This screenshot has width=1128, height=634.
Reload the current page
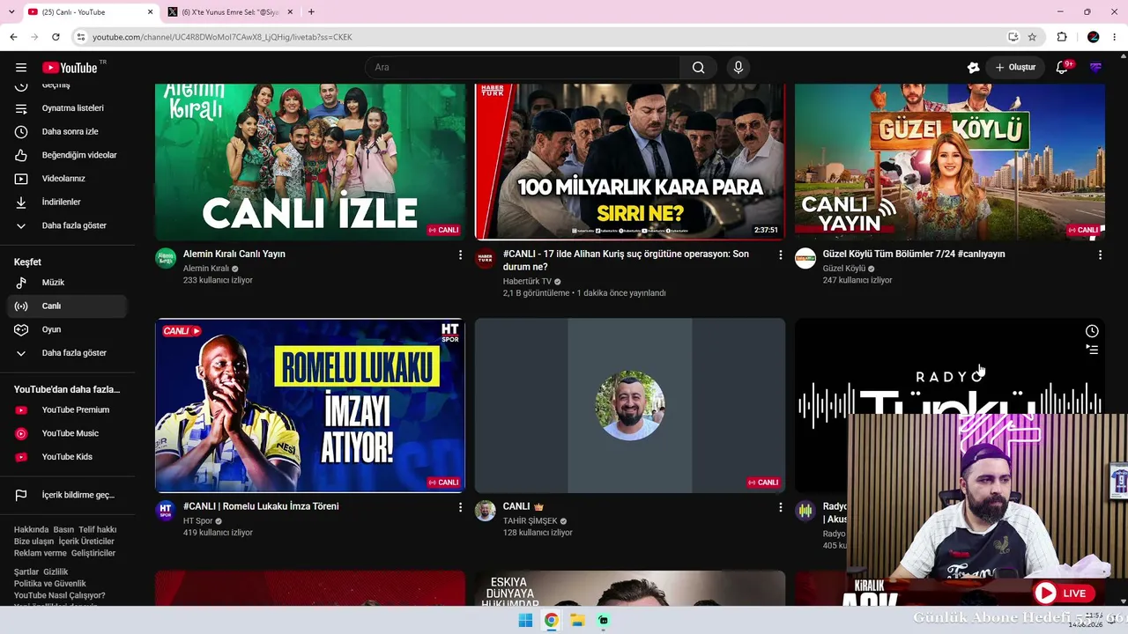56,37
